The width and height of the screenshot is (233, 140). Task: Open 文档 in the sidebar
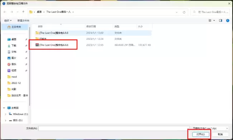point(14,52)
